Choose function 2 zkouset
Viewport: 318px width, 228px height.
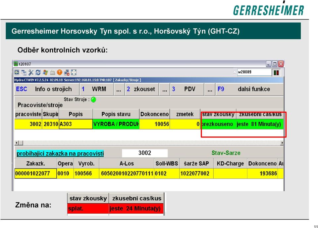tap(141, 89)
